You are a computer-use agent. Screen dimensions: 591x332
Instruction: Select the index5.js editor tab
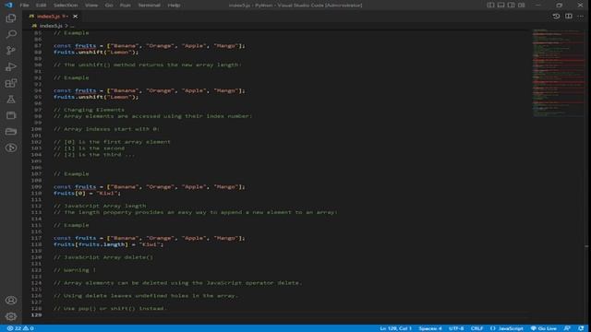pos(53,17)
